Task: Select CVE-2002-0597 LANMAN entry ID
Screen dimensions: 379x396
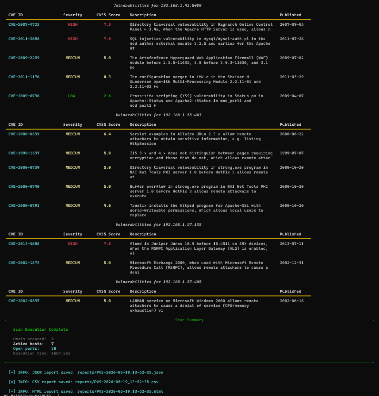Action: [x=24, y=301]
